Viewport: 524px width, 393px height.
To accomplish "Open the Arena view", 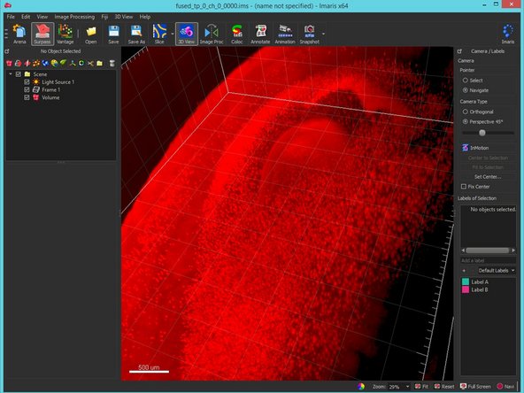I will pos(19,35).
